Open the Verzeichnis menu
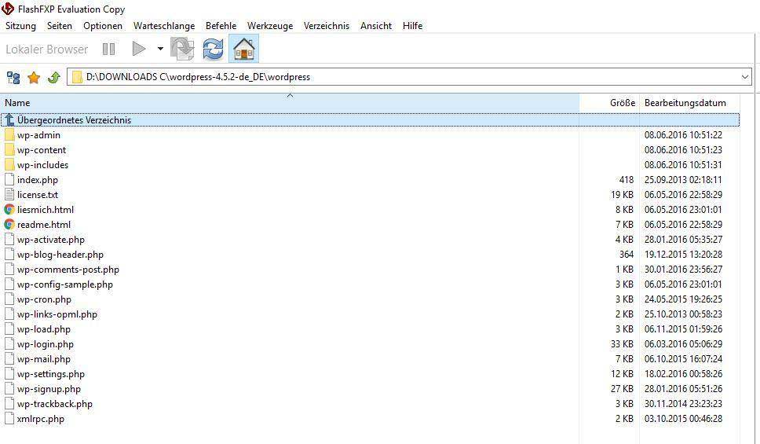Screen dimensions: 760x444 click(x=327, y=26)
